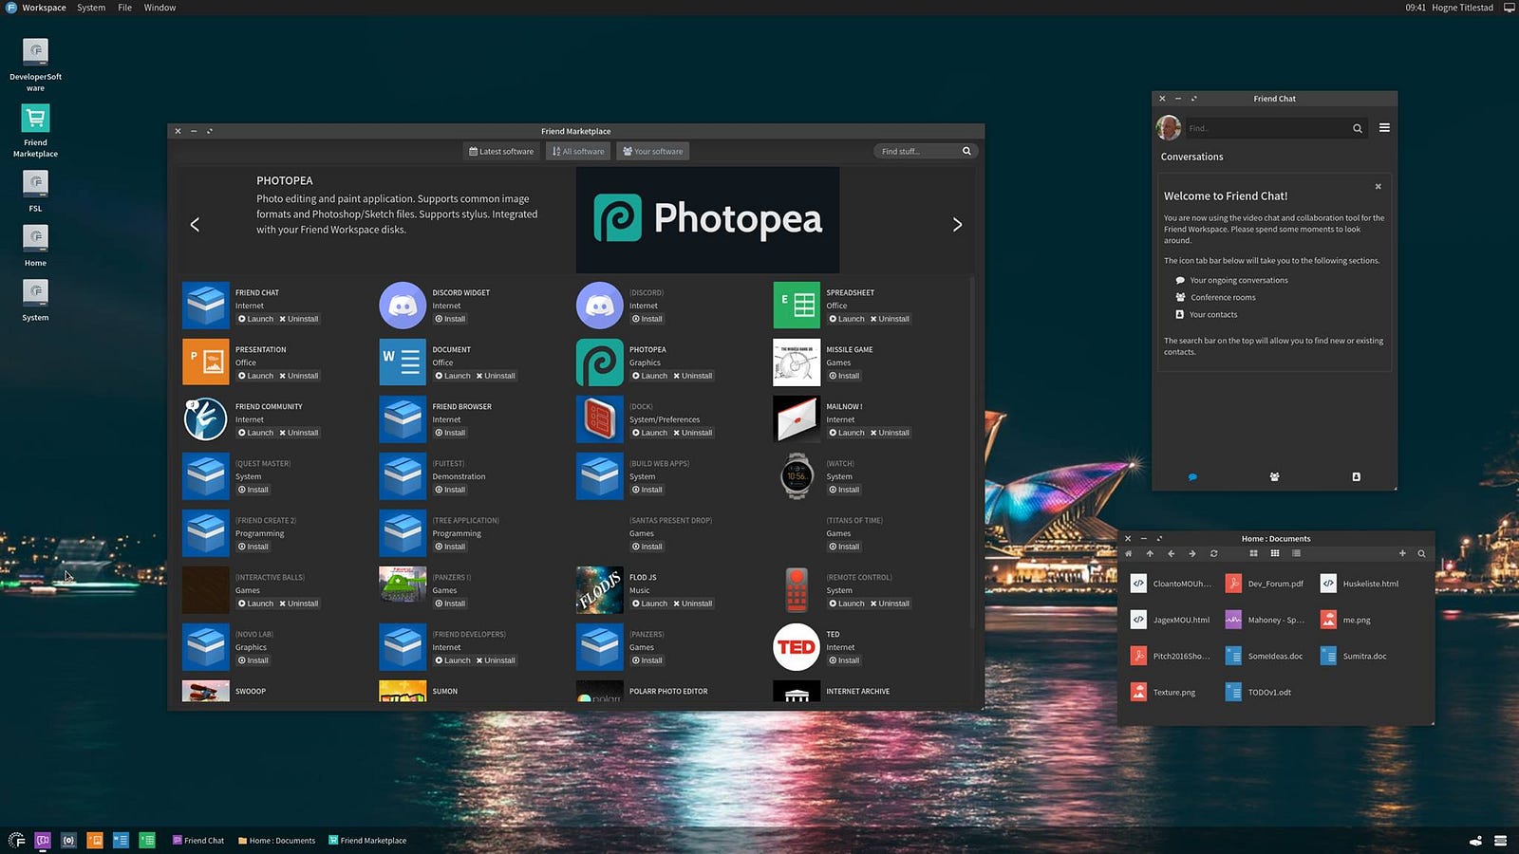Image resolution: width=1519 pixels, height=854 pixels.
Task: Switch to Latest software tab
Action: pyautogui.click(x=501, y=151)
